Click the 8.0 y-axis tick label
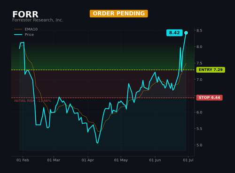Screen dimensions: 235x173 coord(199,47)
